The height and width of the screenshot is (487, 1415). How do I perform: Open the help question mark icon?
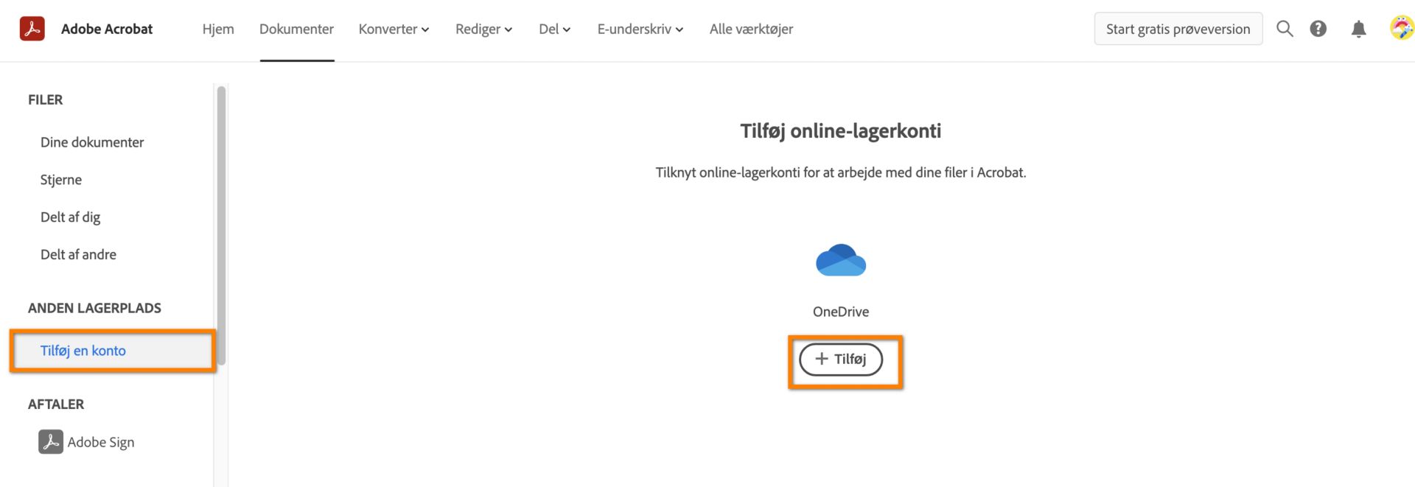[1318, 29]
